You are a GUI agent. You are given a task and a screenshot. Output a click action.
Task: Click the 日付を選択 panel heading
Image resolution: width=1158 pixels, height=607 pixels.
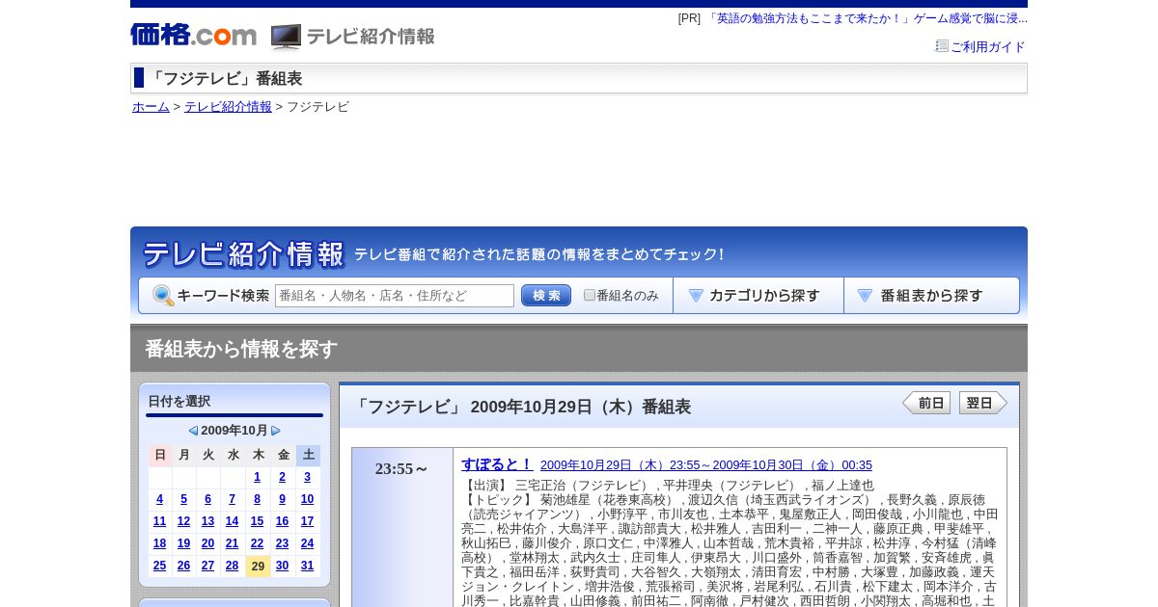coord(179,402)
